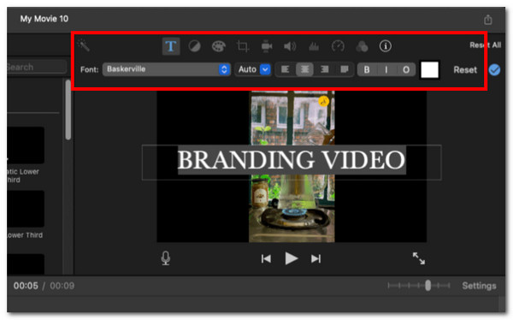Open the clip information icon

(386, 46)
